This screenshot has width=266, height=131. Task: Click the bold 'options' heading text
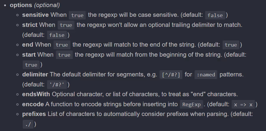click(21, 5)
